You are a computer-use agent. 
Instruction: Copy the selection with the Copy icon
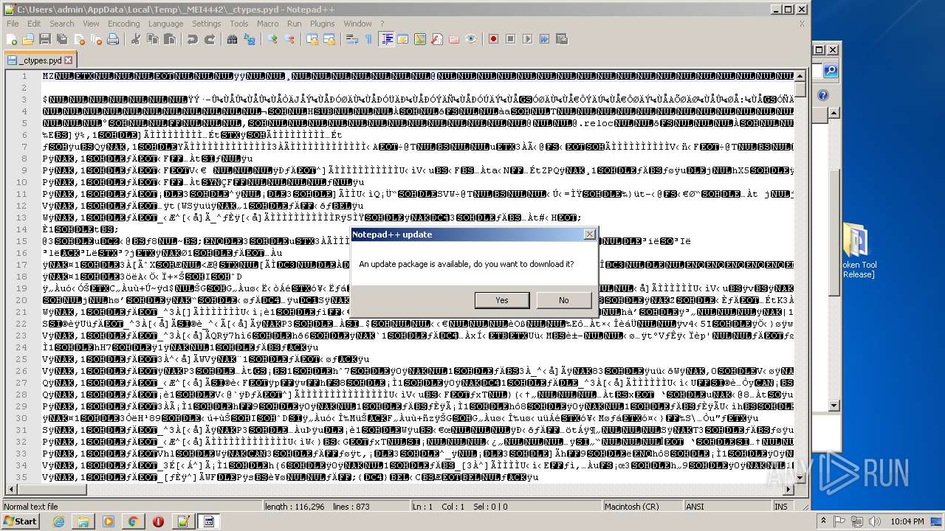(x=153, y=39)
